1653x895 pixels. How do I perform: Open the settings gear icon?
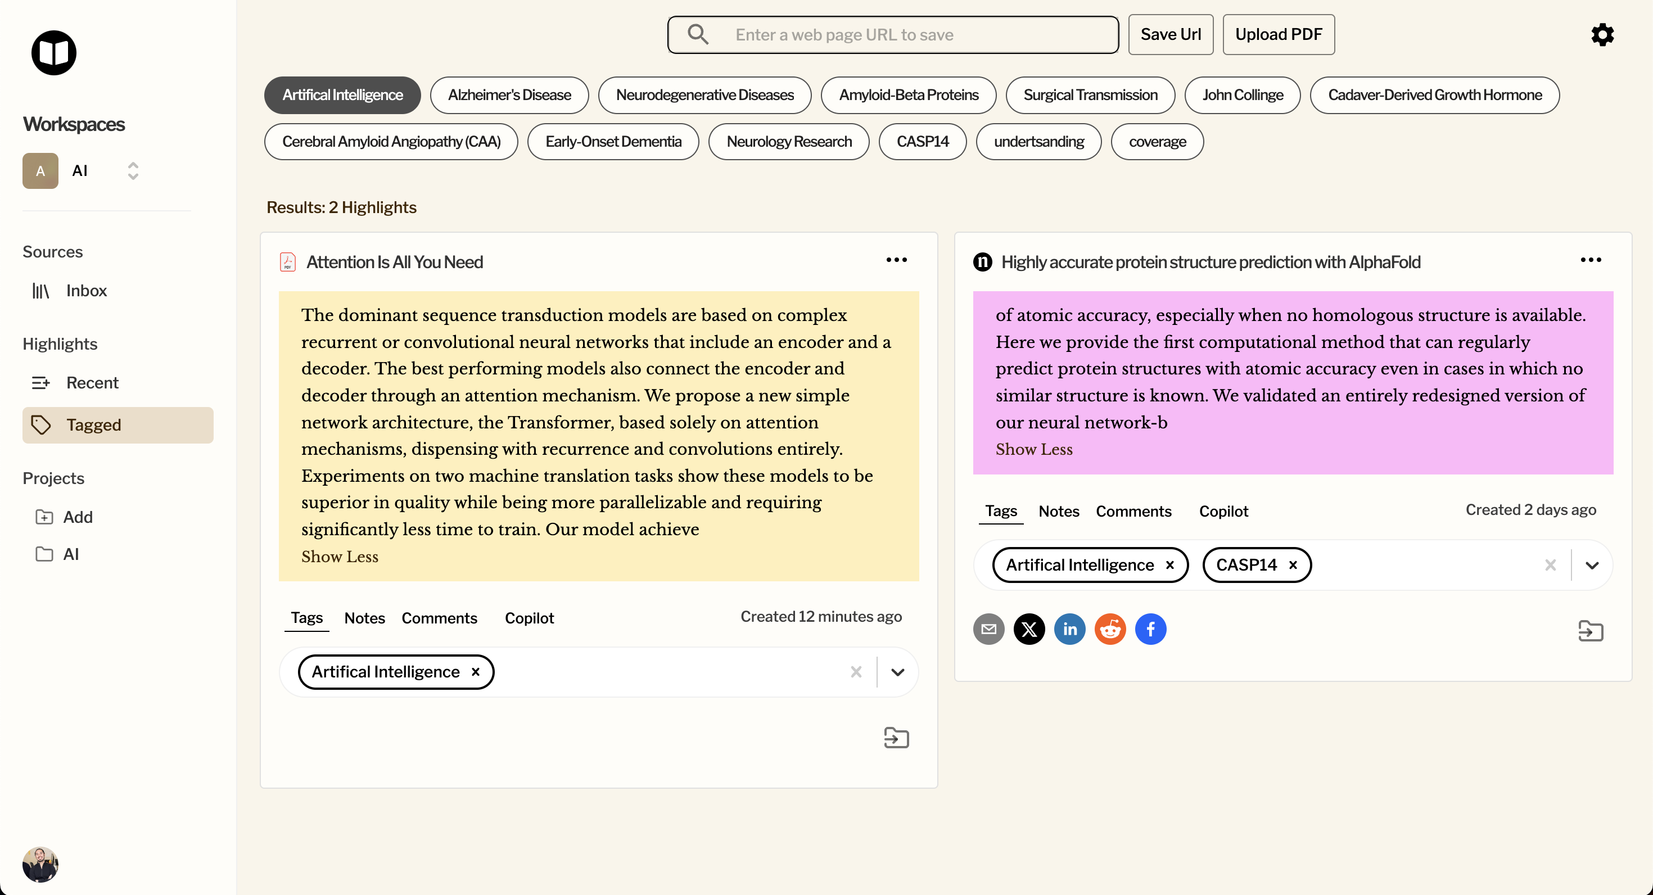(1602, 35)
